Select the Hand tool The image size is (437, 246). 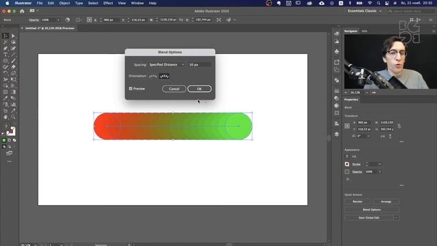(5, 117)
